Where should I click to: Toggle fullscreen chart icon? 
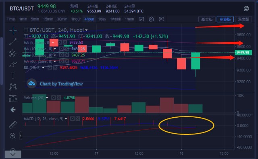click(161, 19)
